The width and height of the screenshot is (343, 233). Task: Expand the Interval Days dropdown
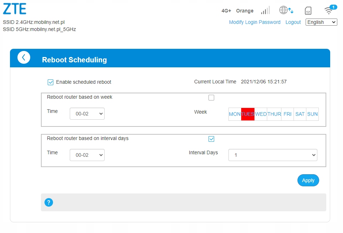point(273,155)
